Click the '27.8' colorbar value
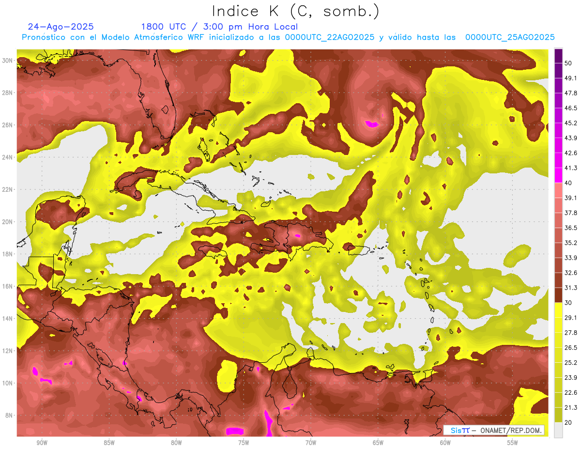 (571, 332)
